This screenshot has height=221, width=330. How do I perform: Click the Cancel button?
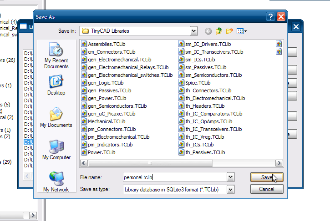(266, 189)
